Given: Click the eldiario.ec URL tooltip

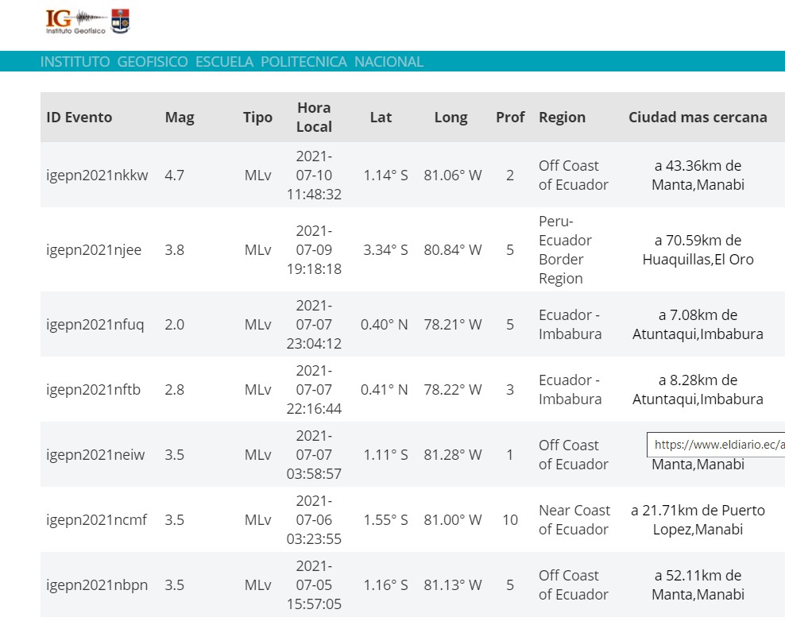Looking at the screenshot, I should click(x=716, y=445).
